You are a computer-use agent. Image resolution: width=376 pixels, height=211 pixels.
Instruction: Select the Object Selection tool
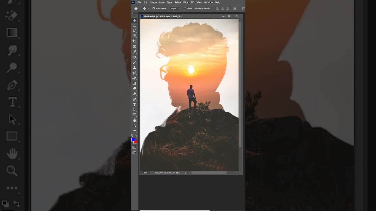[135, 36]
